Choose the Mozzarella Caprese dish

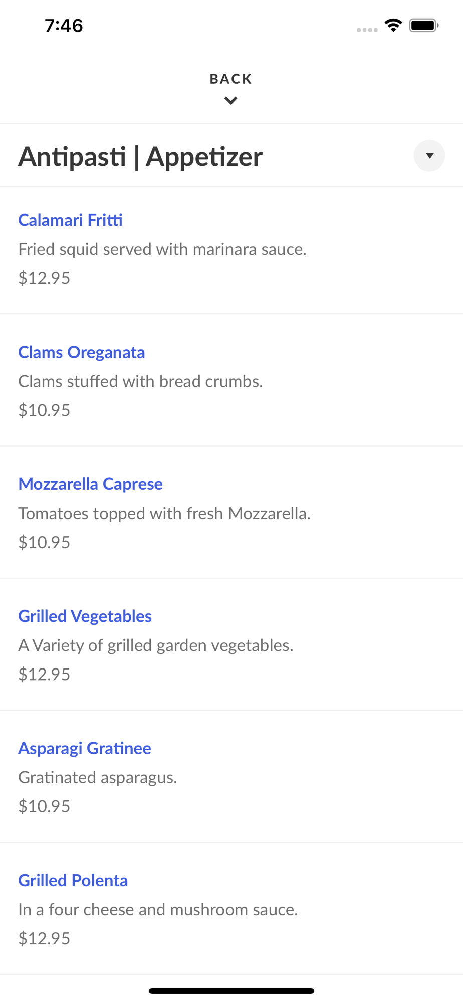(x=90, y=484)
